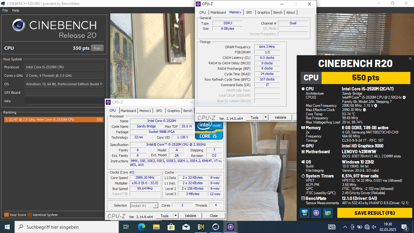Close the BenchMate result panel with the X
The width and height of the screenshot is (414, 233).
410,59
